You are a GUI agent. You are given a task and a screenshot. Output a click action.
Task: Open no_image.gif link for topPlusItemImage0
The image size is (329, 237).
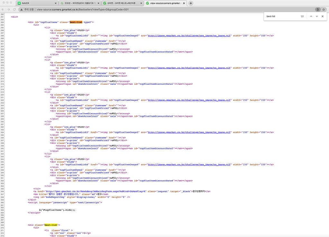pos(189,36)
